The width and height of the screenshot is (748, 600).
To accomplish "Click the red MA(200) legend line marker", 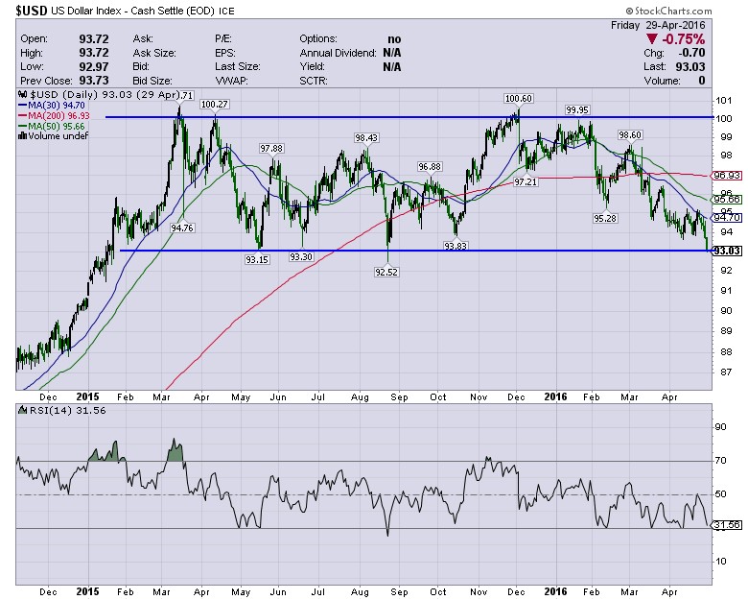I will (21, 116).
